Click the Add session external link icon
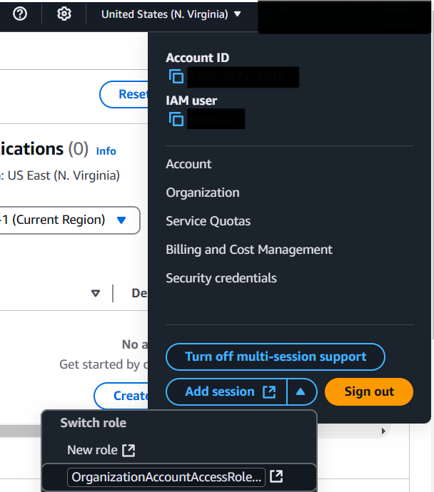This screenshot has height=492, width=434. [x=269, y=392]
